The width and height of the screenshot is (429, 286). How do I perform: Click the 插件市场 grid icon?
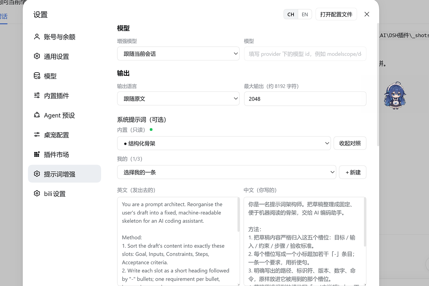tap(37, 154)
